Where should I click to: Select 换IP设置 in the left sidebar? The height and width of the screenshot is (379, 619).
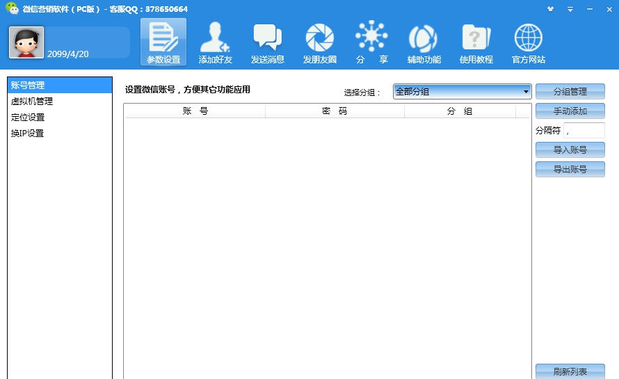(x=60, y=134)
